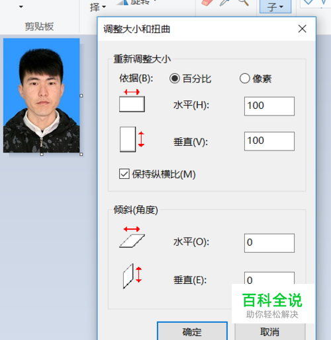Screen dimensions: 331x340
Task: Confirm with the 确定 button
Action: (x=192, y=331)
